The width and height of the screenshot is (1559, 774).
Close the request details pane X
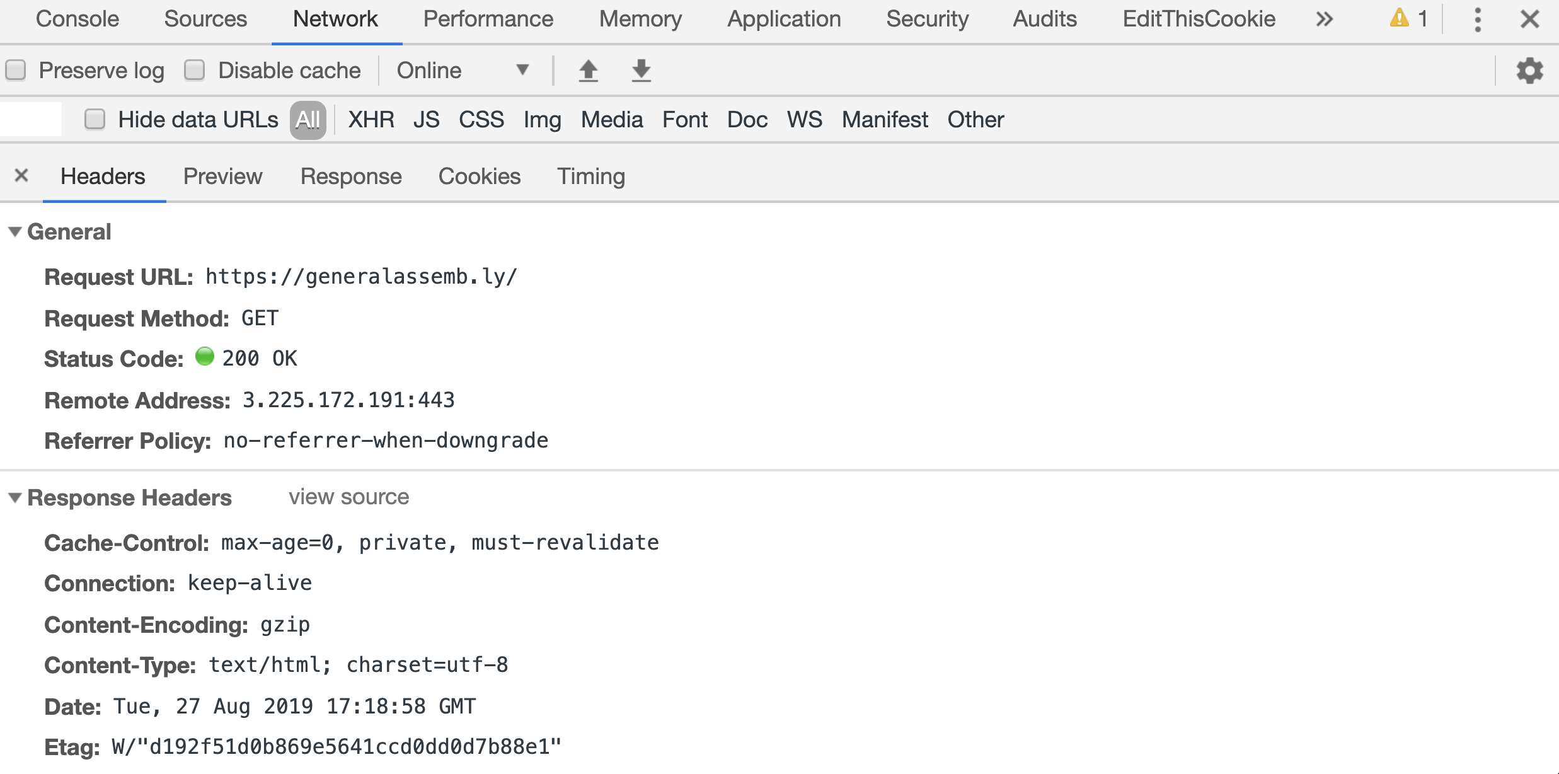(x=21, y=175)
